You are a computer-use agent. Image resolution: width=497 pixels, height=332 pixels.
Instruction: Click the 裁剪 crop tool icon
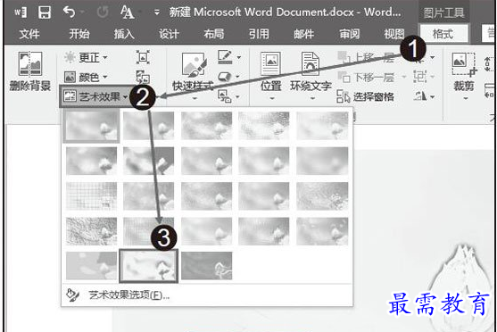click(x=464, y=65)
